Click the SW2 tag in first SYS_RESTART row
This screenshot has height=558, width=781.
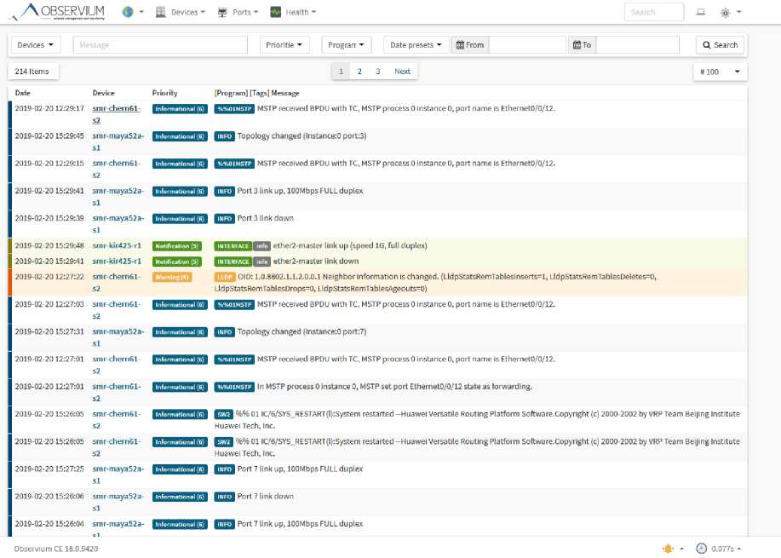224,415
